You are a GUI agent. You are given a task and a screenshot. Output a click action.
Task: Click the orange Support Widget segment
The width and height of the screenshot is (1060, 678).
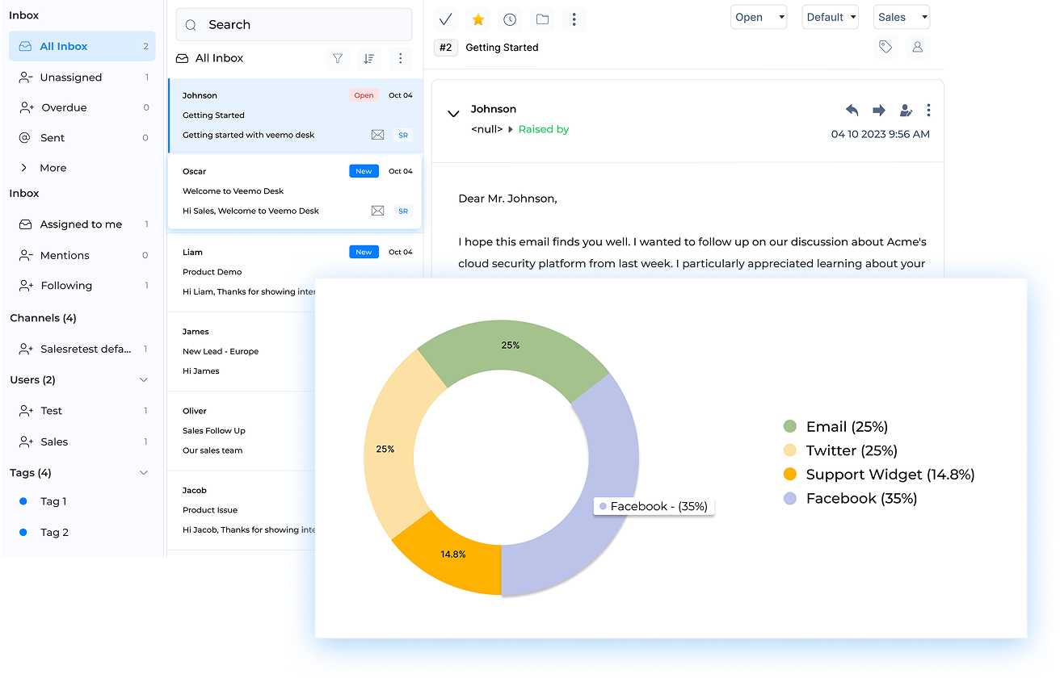pyautogui.click(x=452, y=555)
